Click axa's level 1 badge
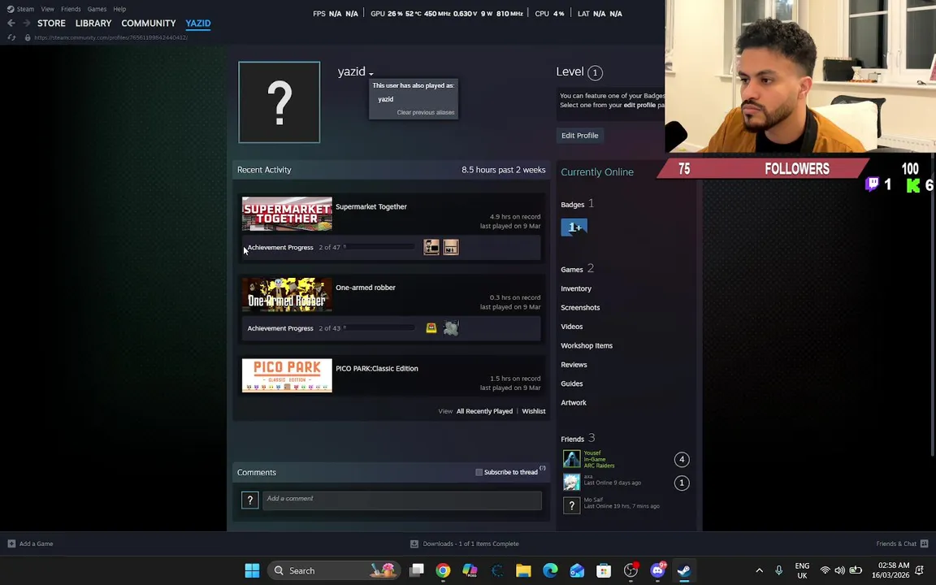The height and width of the screenshot is (585, 936). 682,483
